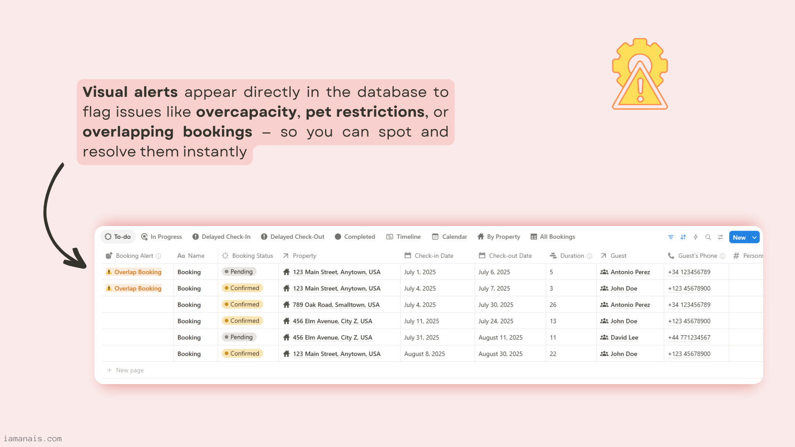795x447 pixels.
Task: Select the Completed tab
Action: point(355,237)
